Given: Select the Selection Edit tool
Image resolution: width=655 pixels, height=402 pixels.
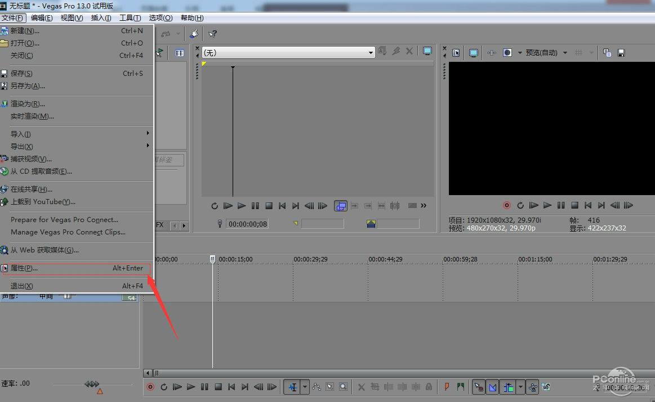Looking at the screenshot, I should click(x=329, y=387).
